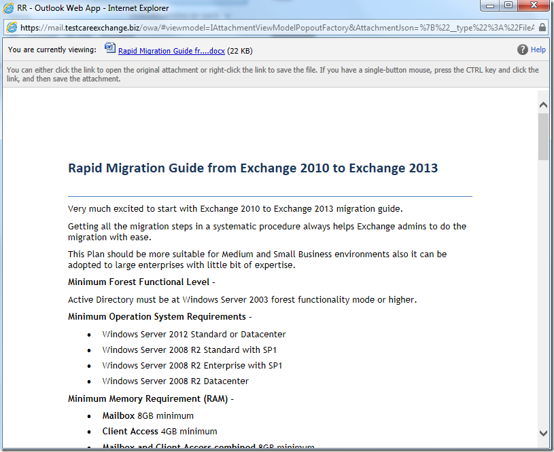Maximize the Outlook Web App window

[x=508, y=5]
